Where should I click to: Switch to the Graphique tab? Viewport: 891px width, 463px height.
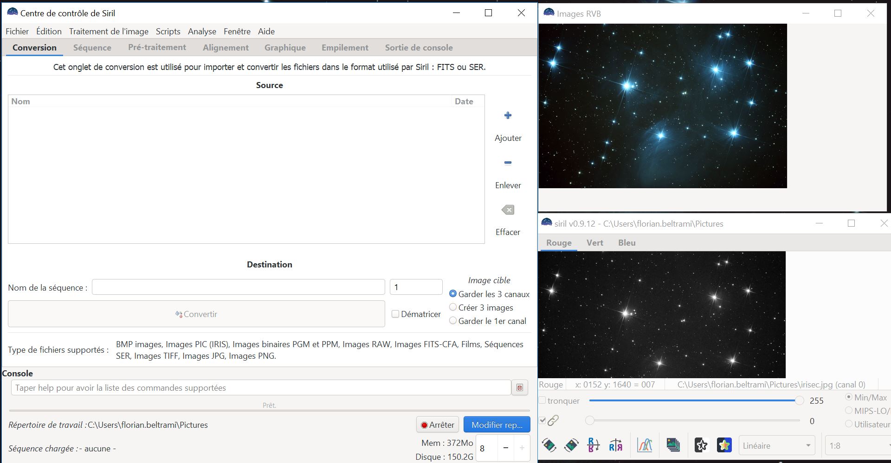click(285, 48)
